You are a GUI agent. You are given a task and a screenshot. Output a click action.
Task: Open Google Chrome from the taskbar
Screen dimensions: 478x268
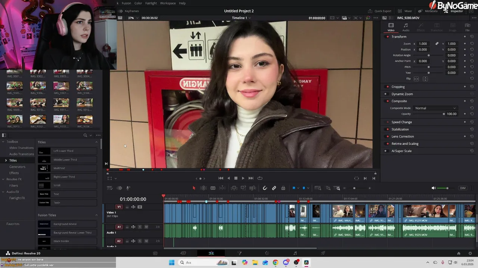[x=275, y=262]
